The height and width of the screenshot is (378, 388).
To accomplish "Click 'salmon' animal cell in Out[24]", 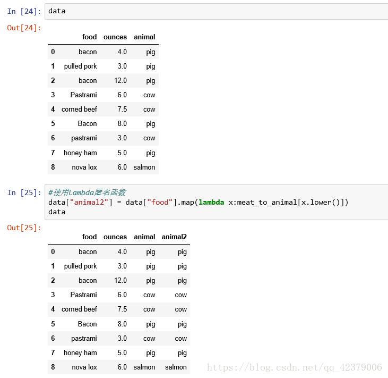I will (x=144, y=167).
